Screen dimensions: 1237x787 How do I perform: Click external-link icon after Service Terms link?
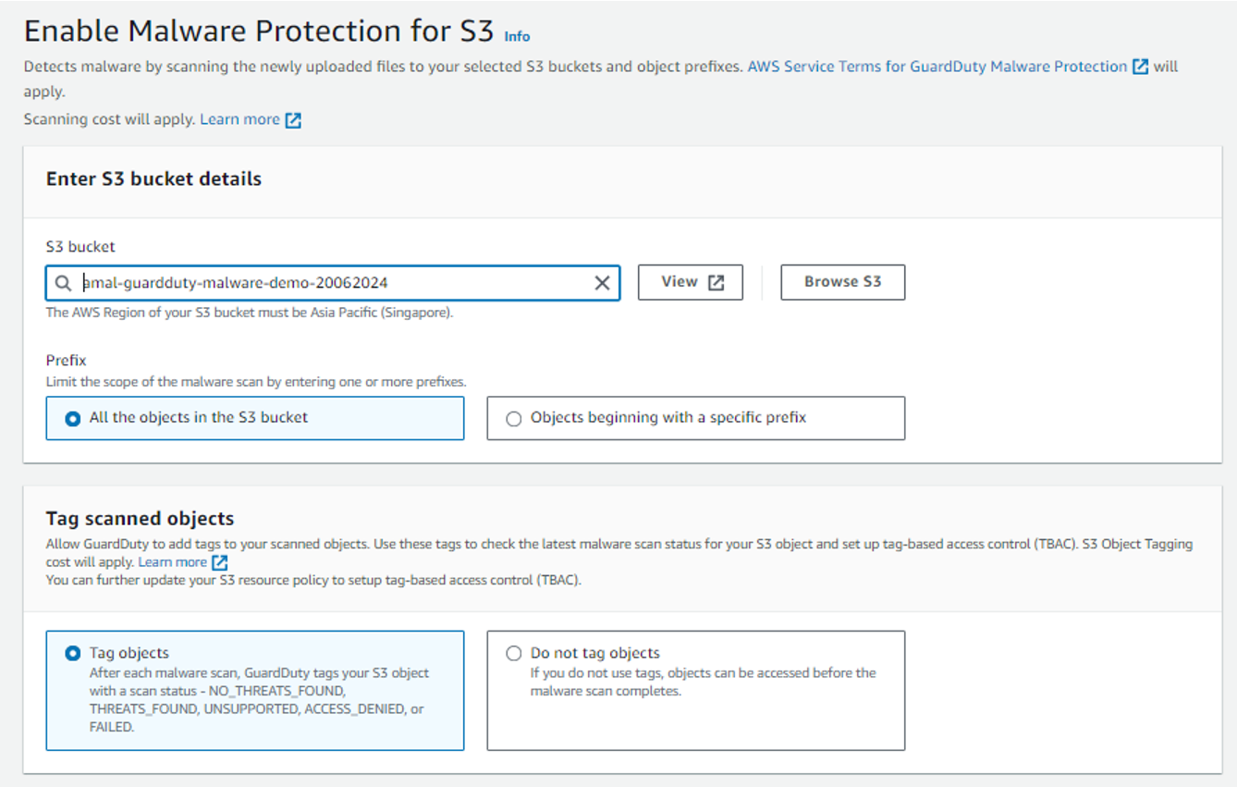tap(1141, 67)
